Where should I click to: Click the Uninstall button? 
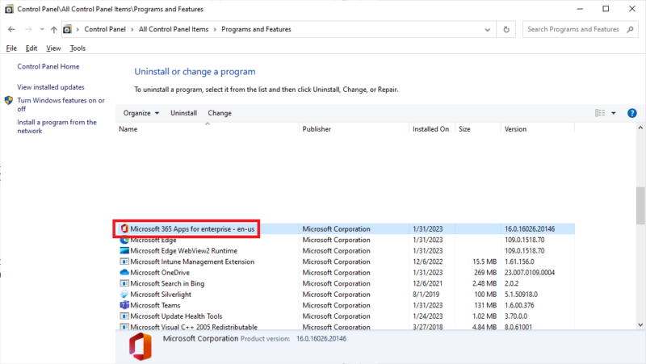tap(184, 113)
